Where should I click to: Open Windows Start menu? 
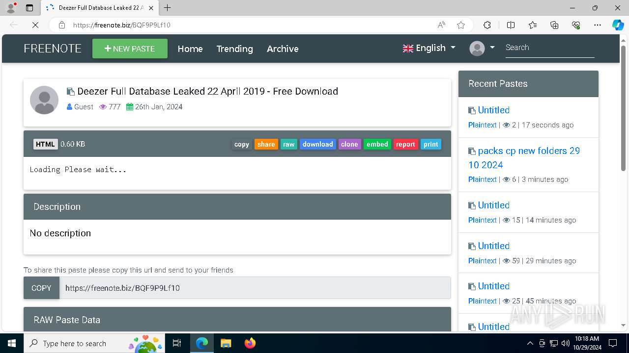point(12,343)
